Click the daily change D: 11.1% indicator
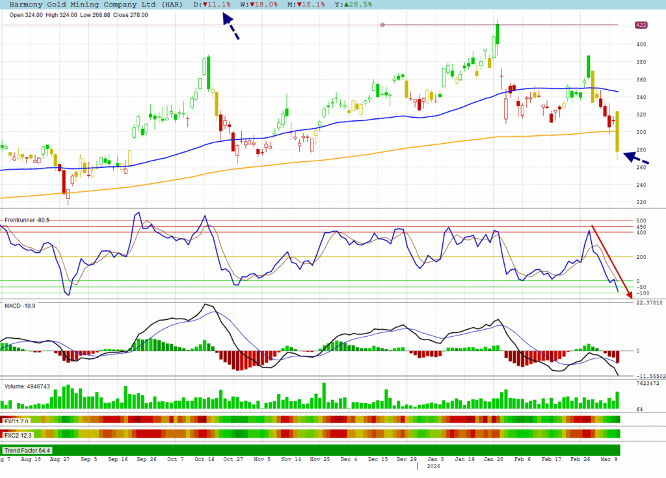Screen dimensions: 666x478 (x=213, y=4)
